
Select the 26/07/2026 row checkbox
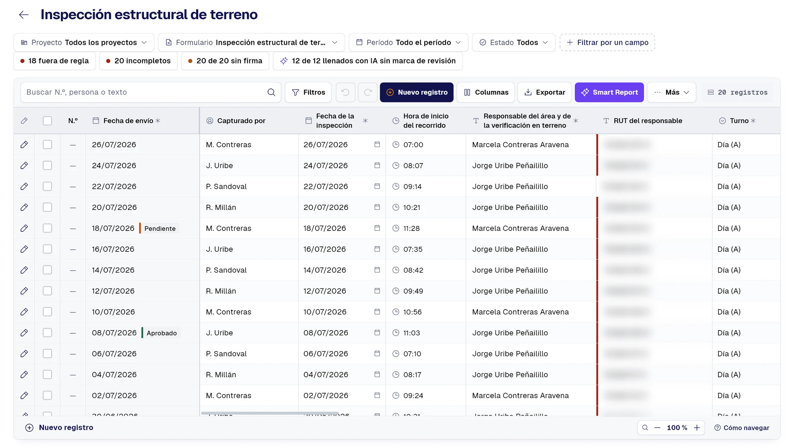pyautogui.click(x=47, y=144)
